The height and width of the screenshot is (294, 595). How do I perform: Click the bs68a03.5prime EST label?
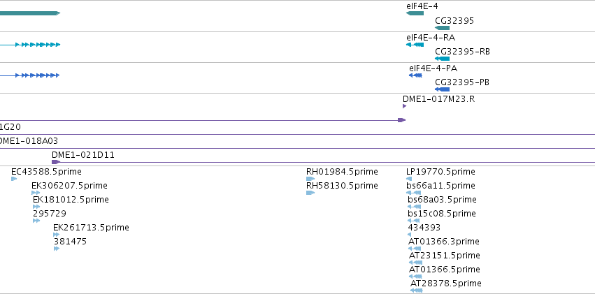point(442,200)
